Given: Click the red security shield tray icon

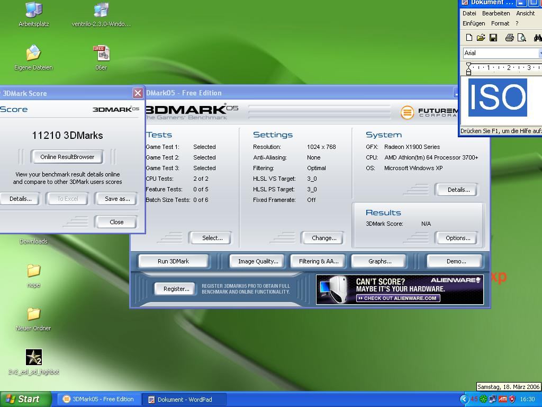Looking at the screenshot, I should pos(512,399).
